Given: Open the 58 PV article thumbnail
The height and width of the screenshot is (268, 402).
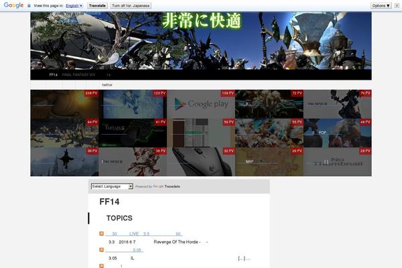Looking at the screenshot, I should (201, 133).
